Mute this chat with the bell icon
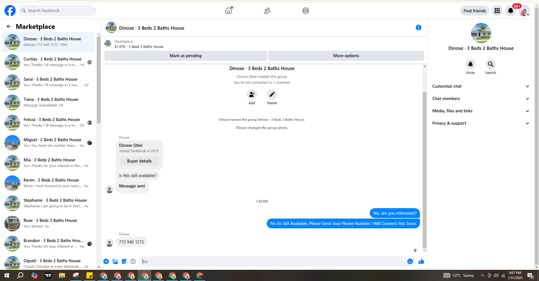The height and width of the screenshot is (281, 539). [471, 64]
